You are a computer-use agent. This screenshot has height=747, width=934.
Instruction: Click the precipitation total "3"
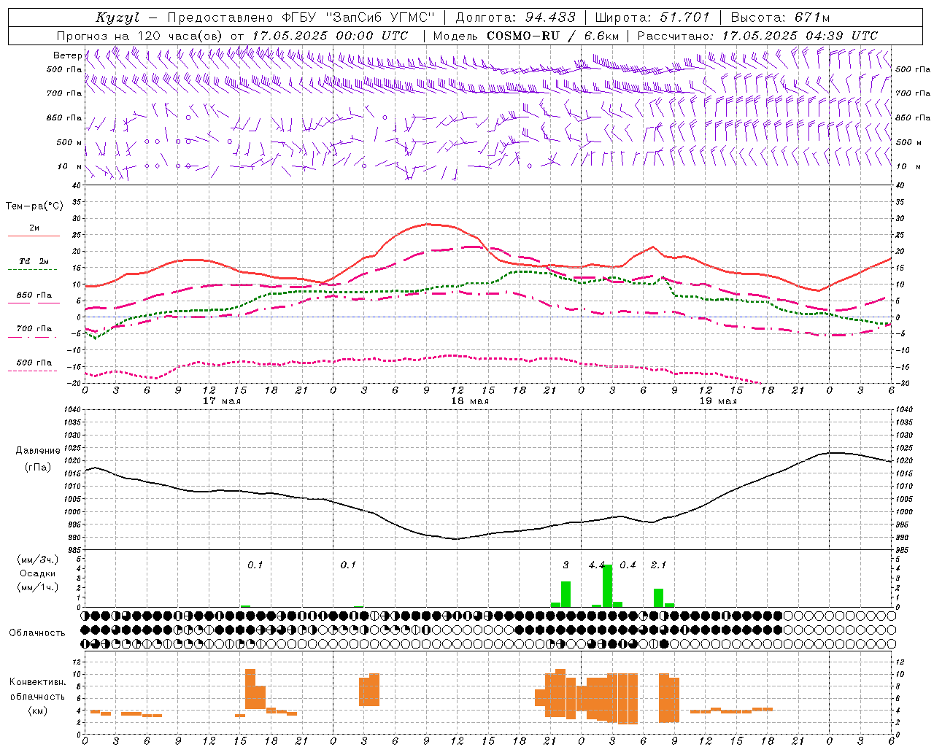pos(566,565)
